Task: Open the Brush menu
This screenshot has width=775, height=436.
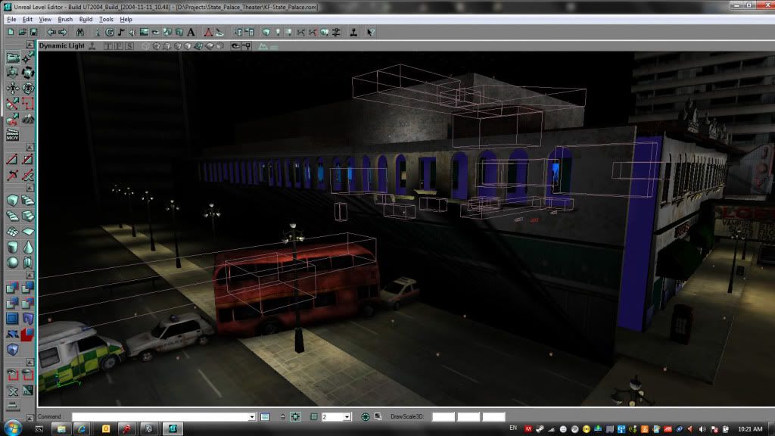Action: click(65, 19)
